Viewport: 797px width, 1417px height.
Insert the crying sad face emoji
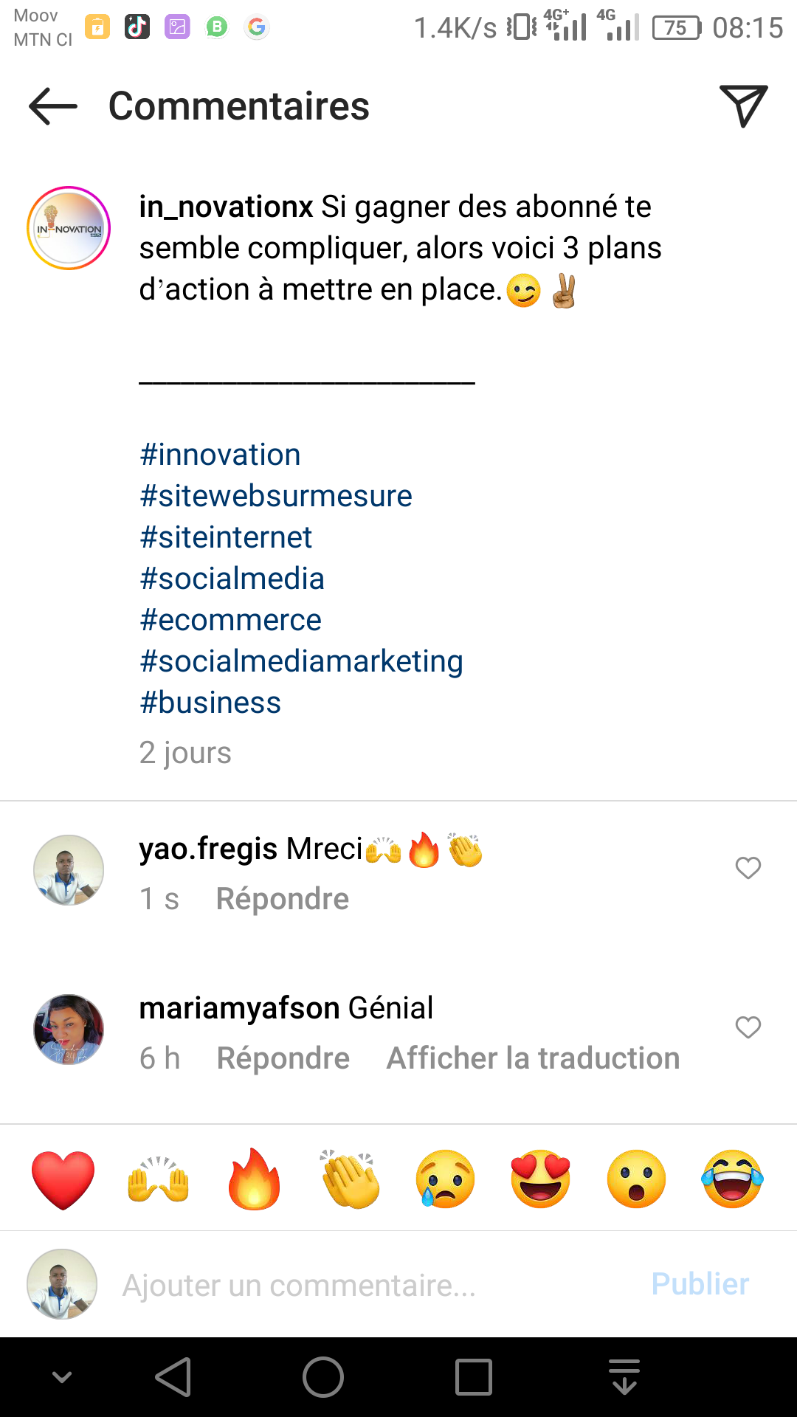click(x=445, y=1179)
